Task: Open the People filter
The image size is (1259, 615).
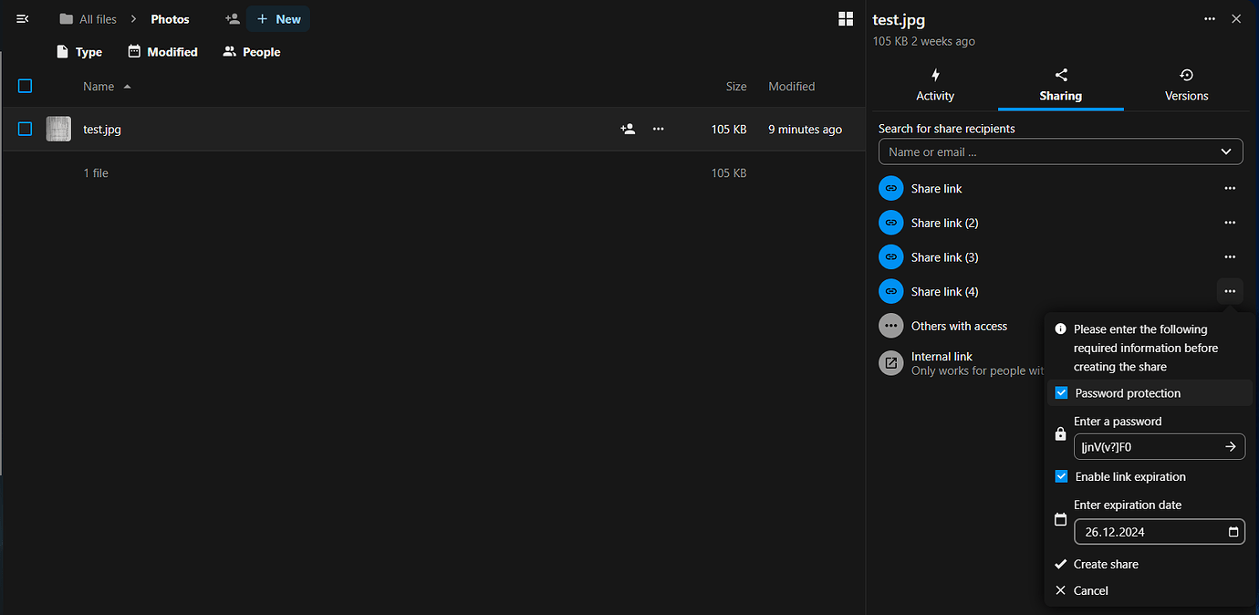Action: pos(252,52)
